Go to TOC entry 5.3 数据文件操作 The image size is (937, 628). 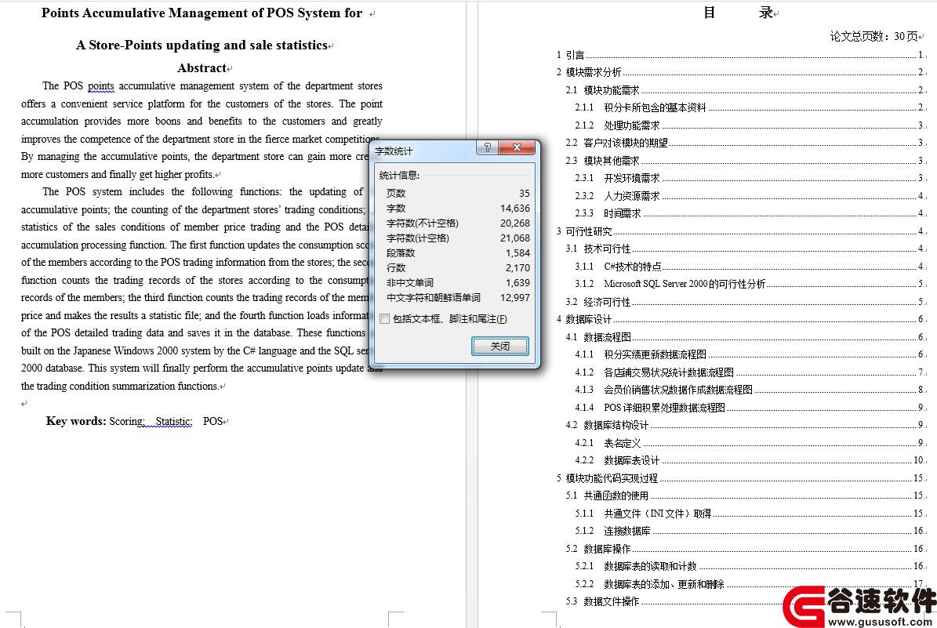point(675,601)
